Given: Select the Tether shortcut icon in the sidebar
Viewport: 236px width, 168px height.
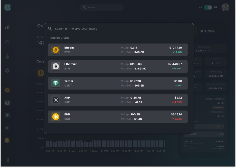Looking at the screenshot, I should pos(7,115).
